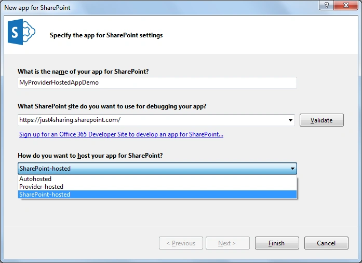Click the 'New app for SharePoint' title text
The height and width of the screenshot is (263, 362).
point(37,8)
